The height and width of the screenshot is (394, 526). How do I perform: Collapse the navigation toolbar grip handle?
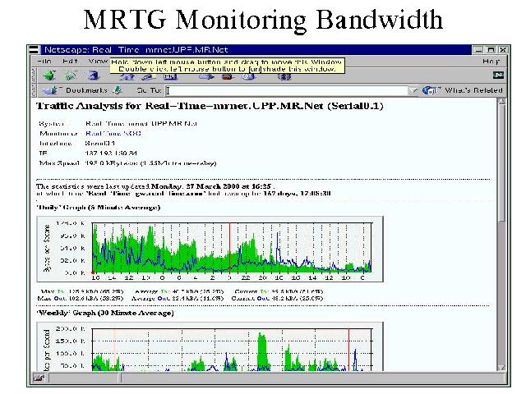click(x=34, y=76)
